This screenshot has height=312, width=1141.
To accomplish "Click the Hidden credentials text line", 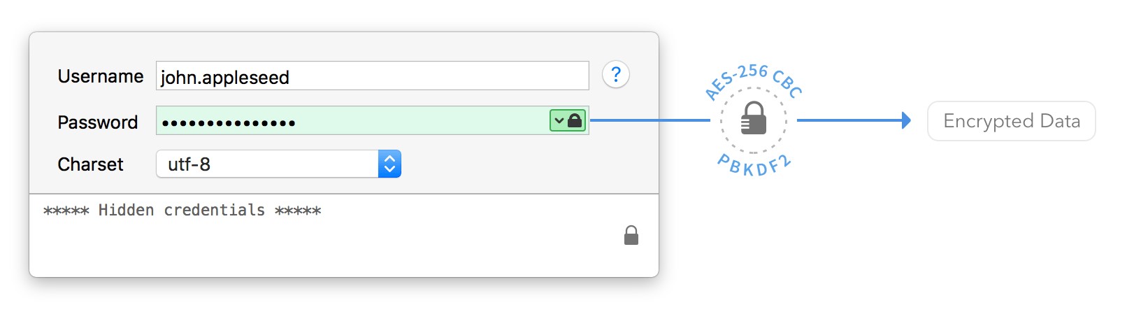I will pyautogui.click(x=182, y=210).
